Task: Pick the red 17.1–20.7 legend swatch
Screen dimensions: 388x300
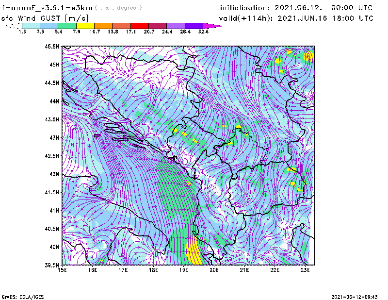Action: click(140, 26)
